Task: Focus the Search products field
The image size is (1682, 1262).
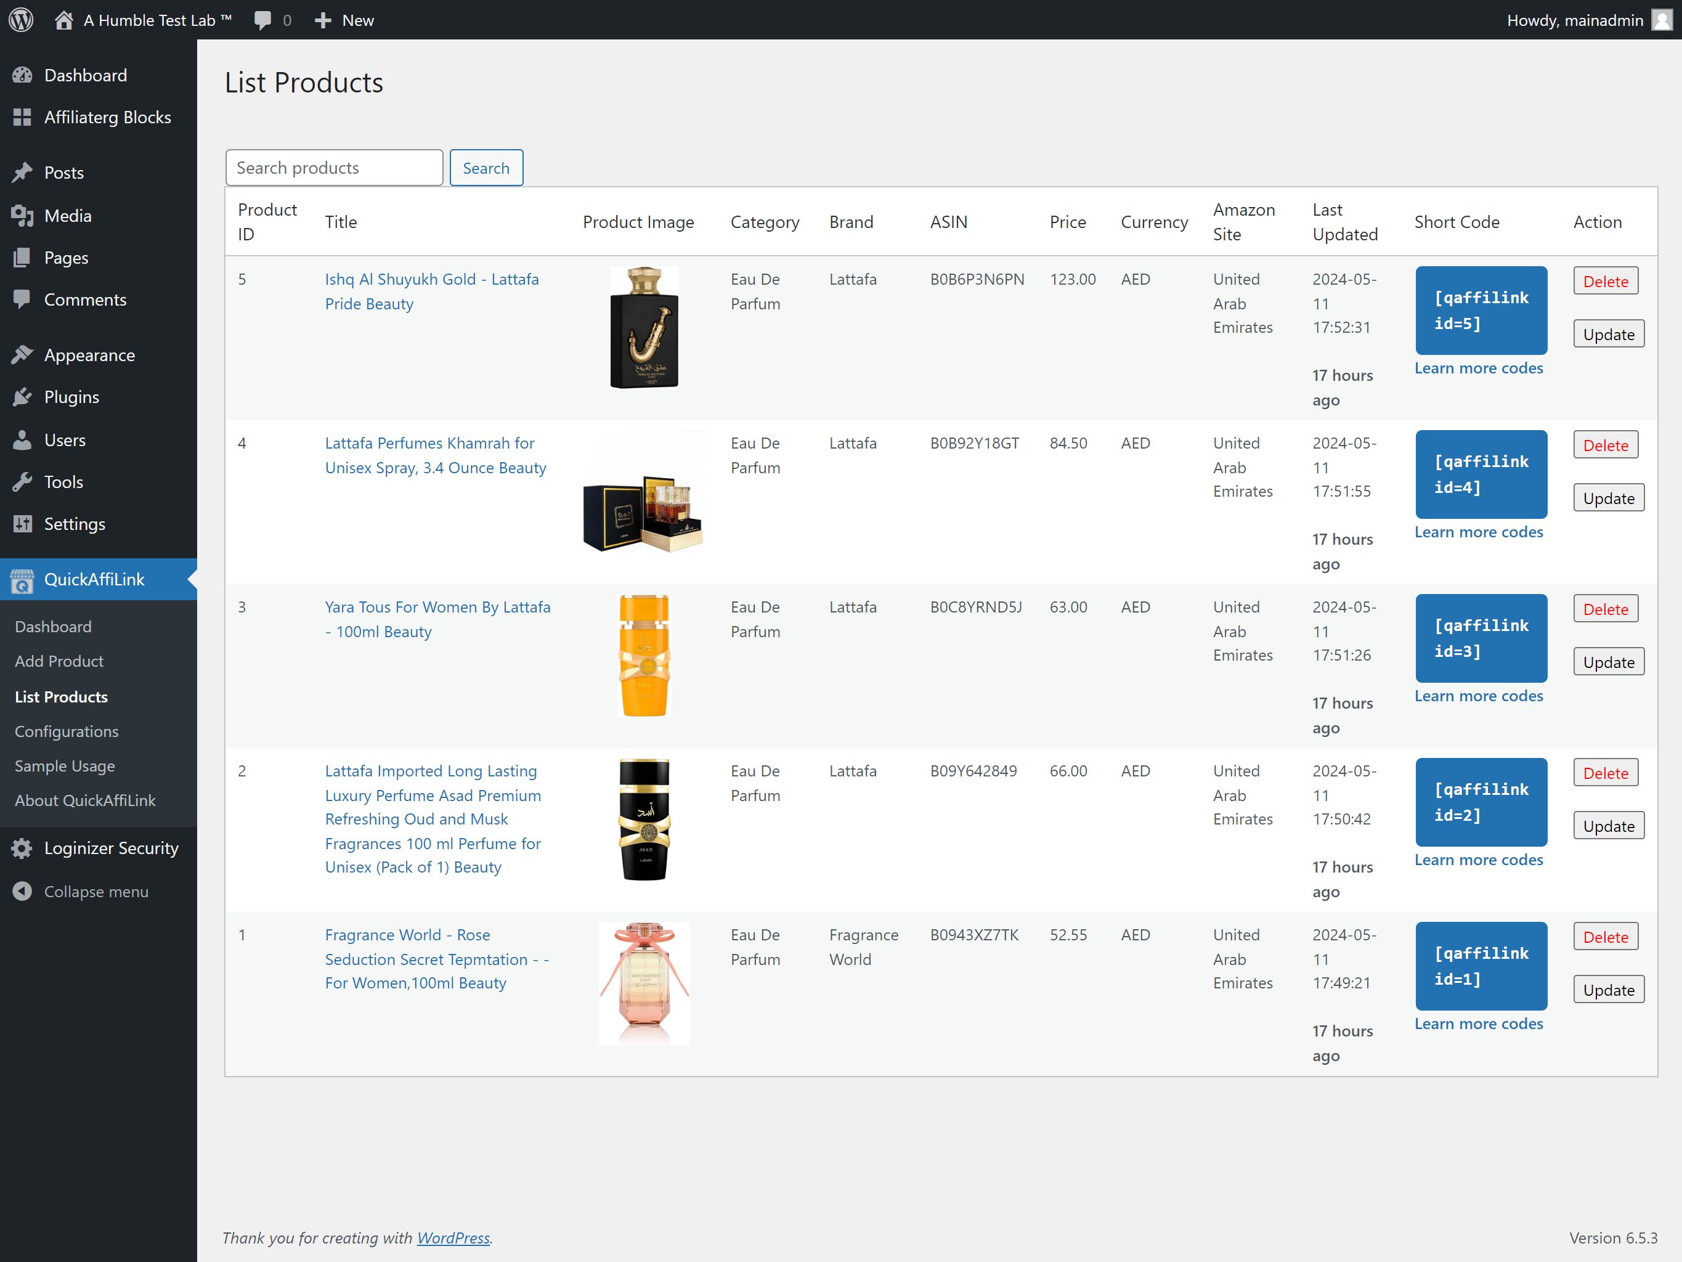Action: click(x=334, y=168)
